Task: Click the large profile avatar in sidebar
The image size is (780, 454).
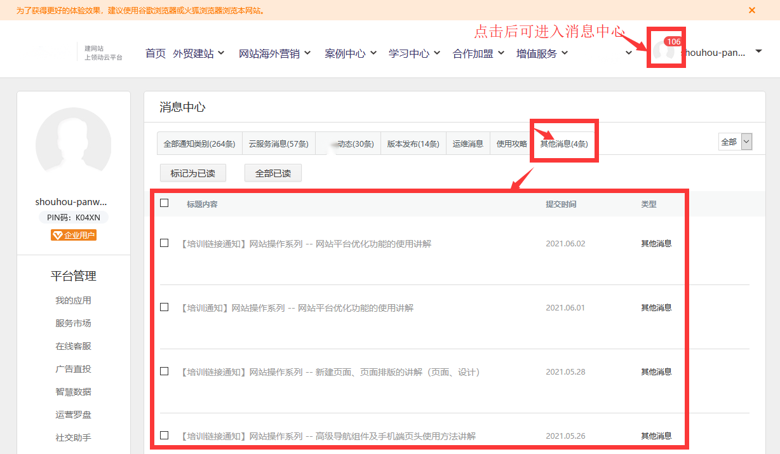Action: 73,145
